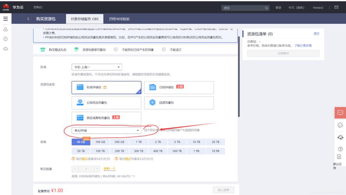Choose the 100 TB specification
The image size is (346, 195).
pos(100,151)
